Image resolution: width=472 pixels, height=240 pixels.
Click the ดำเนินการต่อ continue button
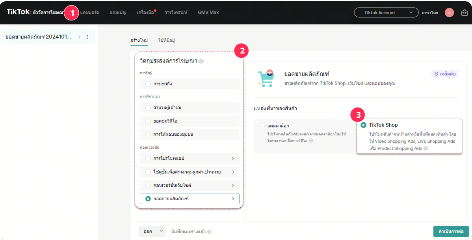click(451, 231)
